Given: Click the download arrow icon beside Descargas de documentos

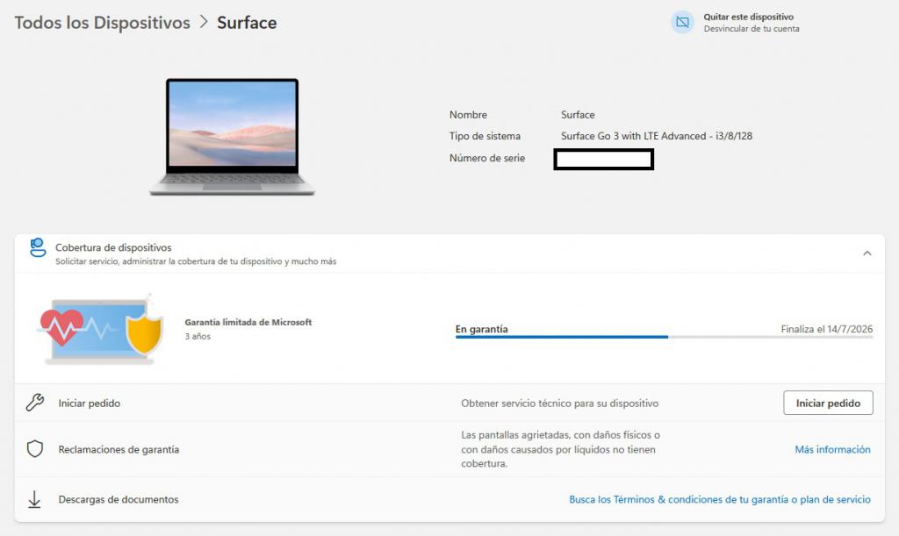Looking at the screenshot, I should click(34, 499).
